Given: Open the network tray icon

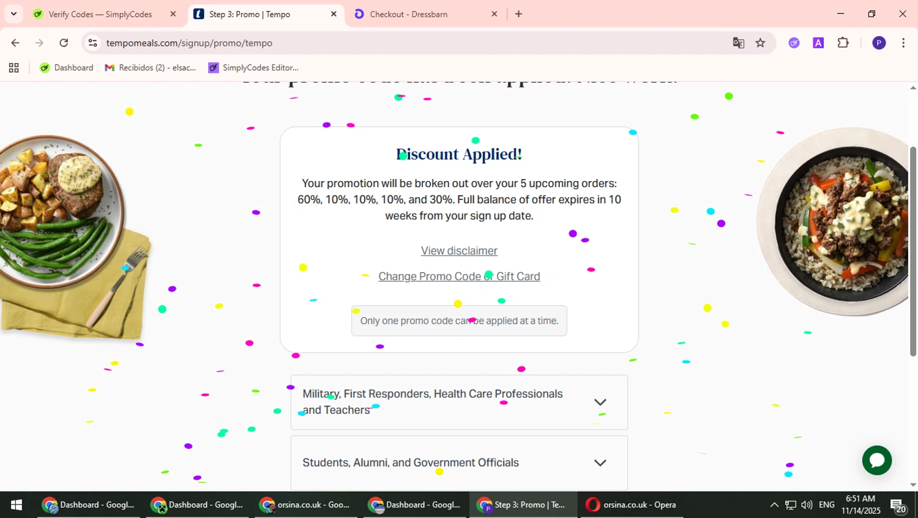Looking at the screenshot, I should pos(791,505).
